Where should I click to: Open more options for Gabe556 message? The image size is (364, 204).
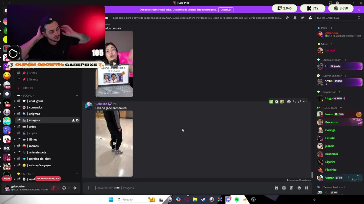305,102
